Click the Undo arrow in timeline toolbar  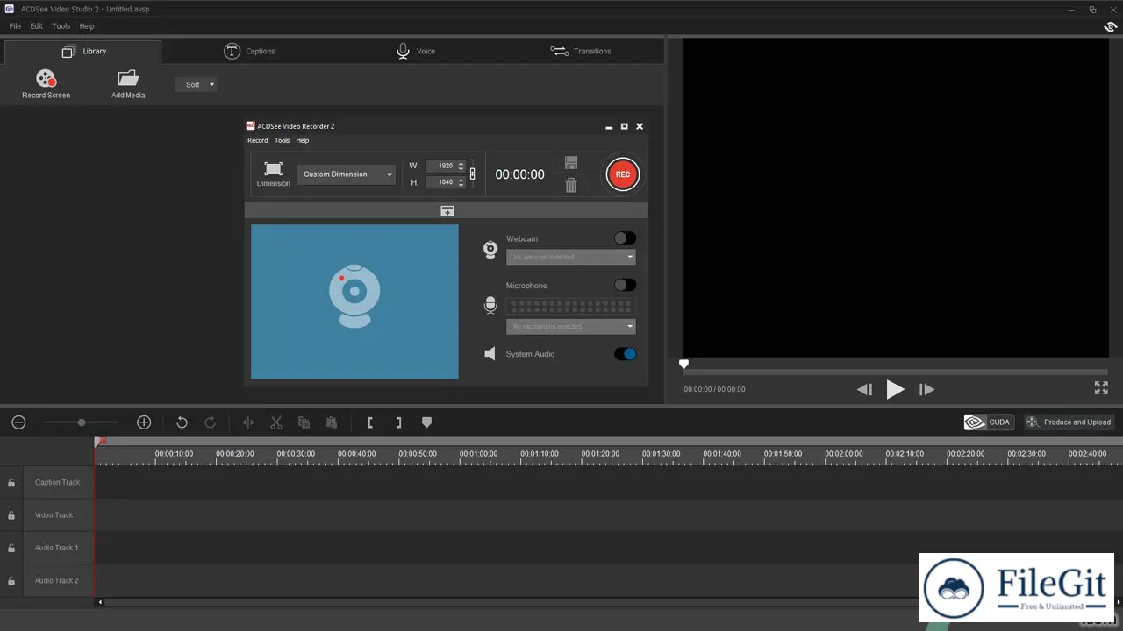[x=182, y=422]
